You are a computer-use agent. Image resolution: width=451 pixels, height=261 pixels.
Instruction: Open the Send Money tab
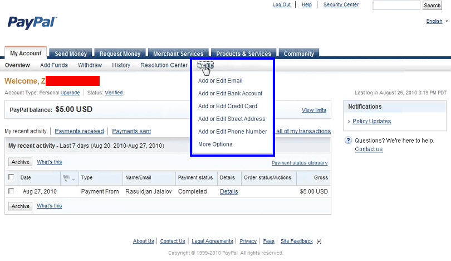coord(71,54)
